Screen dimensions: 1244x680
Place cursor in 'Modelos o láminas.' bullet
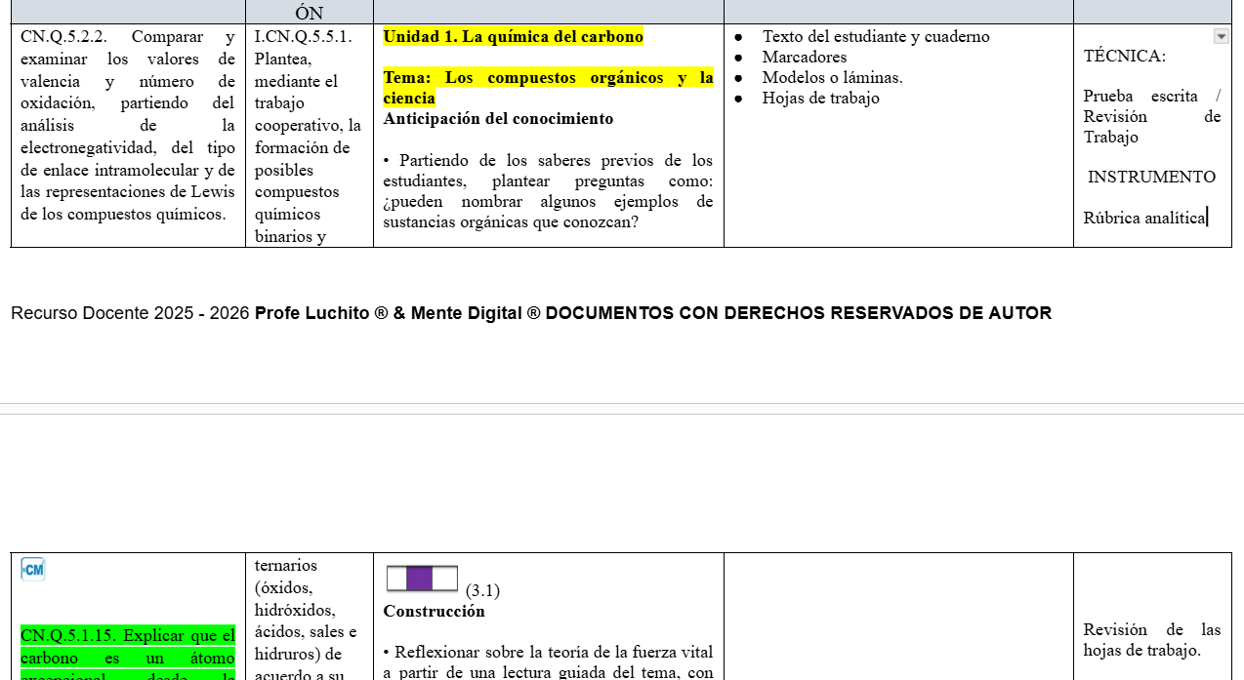[832, 78]
